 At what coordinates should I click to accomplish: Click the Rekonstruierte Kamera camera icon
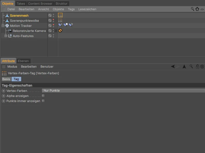coord(10,31)
